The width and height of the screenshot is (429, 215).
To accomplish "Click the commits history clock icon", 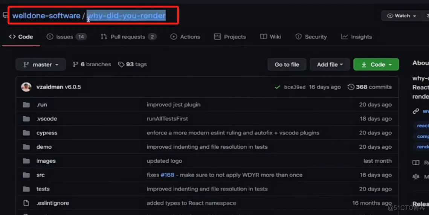I will coord(351,87).
